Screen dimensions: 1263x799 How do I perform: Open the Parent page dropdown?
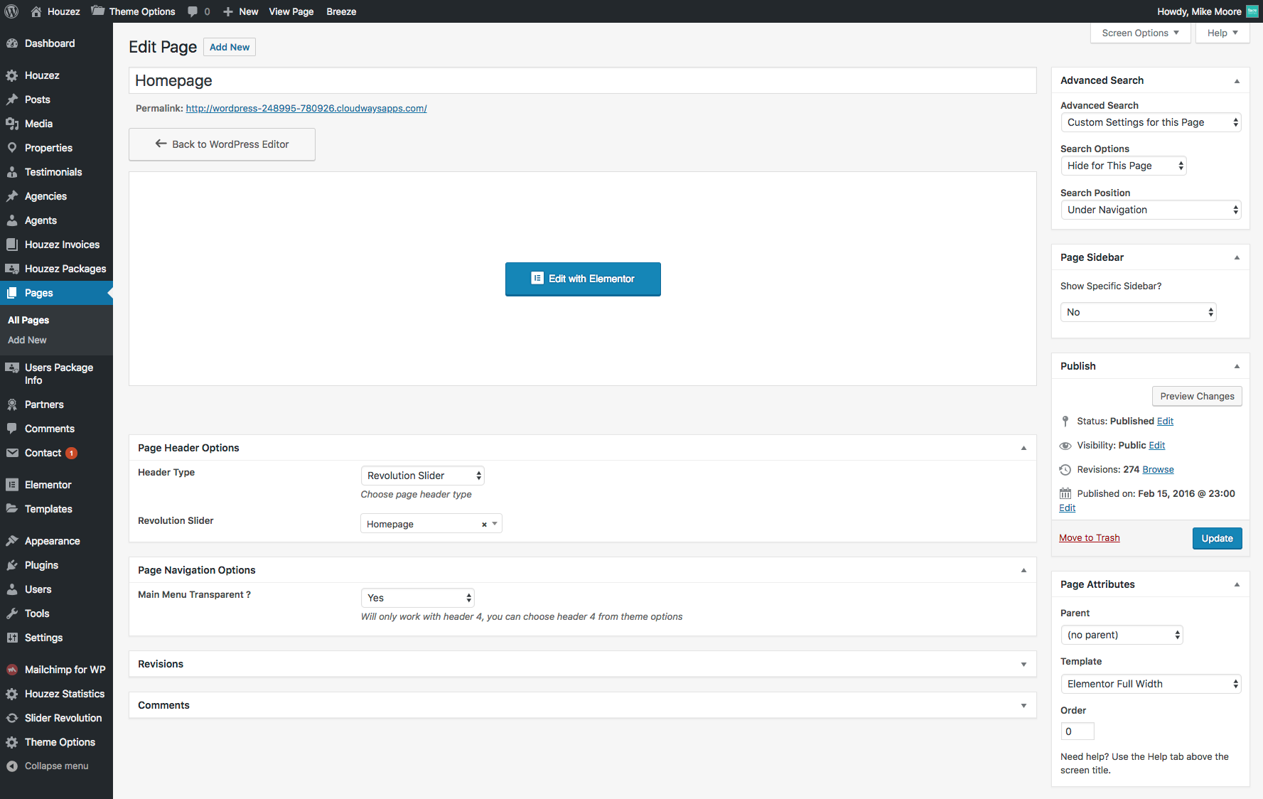tap(1122, 635)
